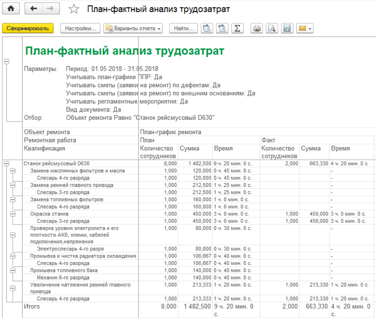The width and height of the screenshot is (376, 318).
Task: Select plan sum 106,667 in Промывка и чистка row
Action: pos(202,256)
